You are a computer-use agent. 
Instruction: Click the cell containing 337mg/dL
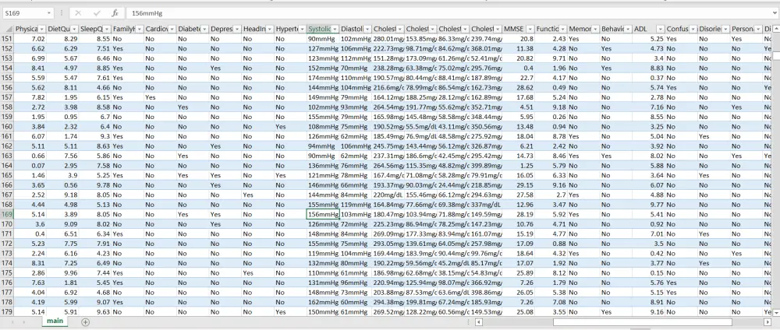[x=486, y=205]
